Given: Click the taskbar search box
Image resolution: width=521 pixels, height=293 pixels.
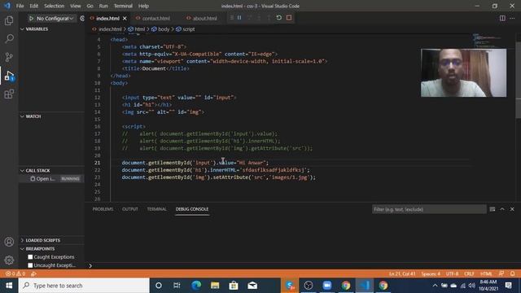Looking at the screenshot, I should click(x=84, y=286).
